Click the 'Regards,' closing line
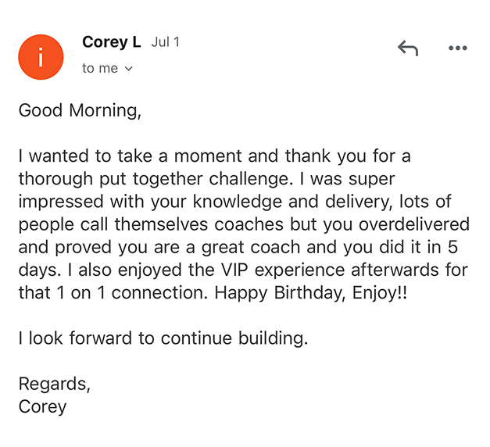The width and height of the screenshot is (490, 447). (x=54, y=384)
